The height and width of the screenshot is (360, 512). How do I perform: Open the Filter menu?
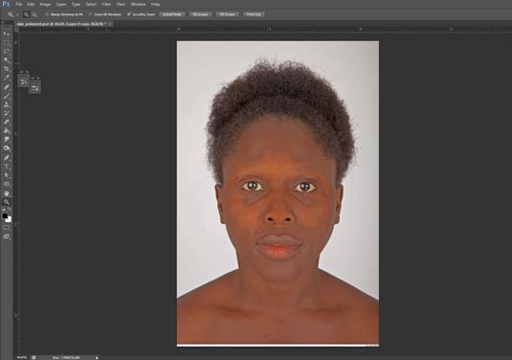(106, 4)
